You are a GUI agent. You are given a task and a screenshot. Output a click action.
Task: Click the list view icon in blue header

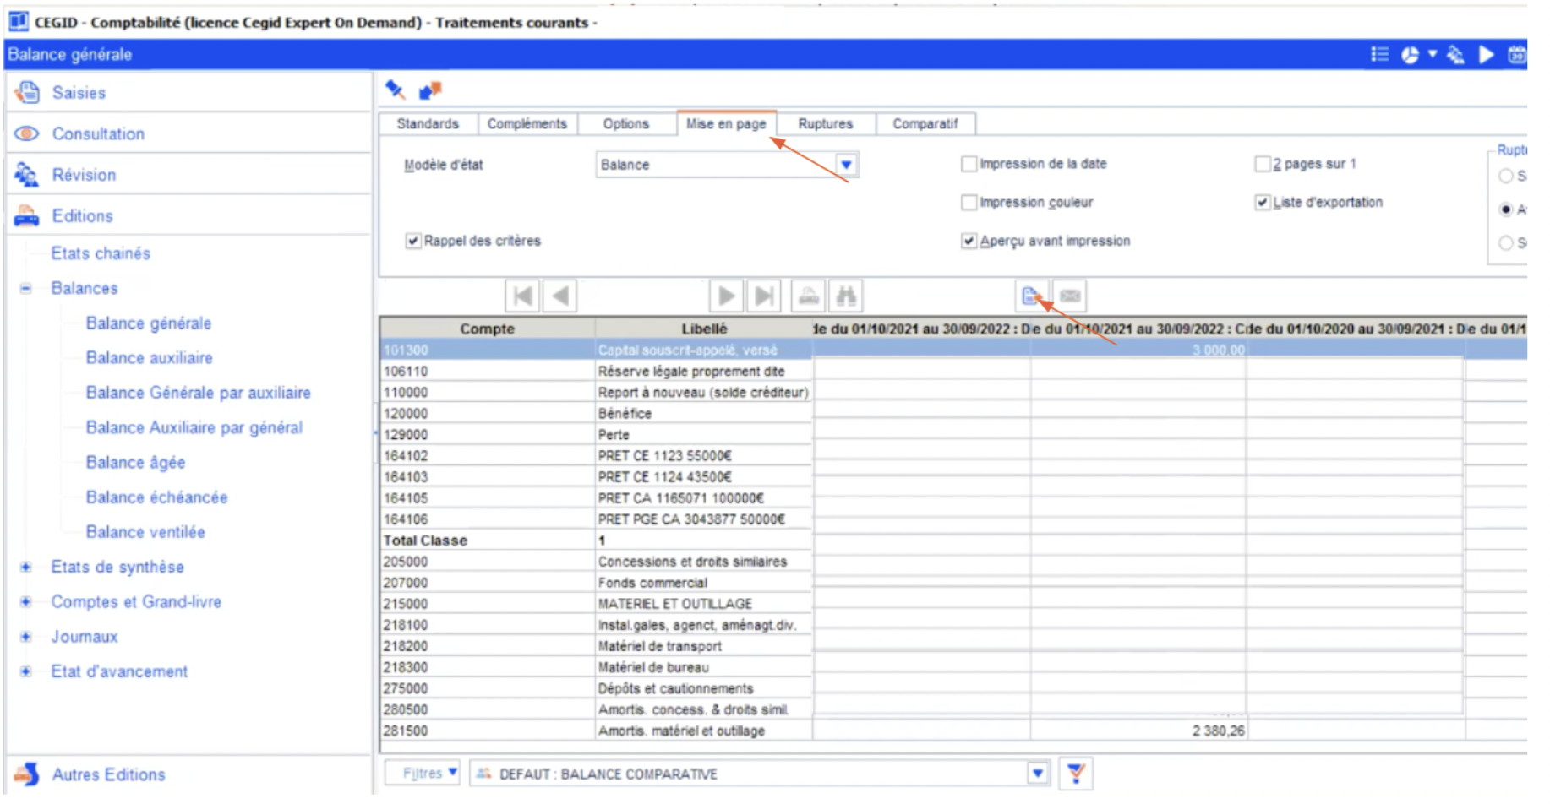coord(1379,55)
